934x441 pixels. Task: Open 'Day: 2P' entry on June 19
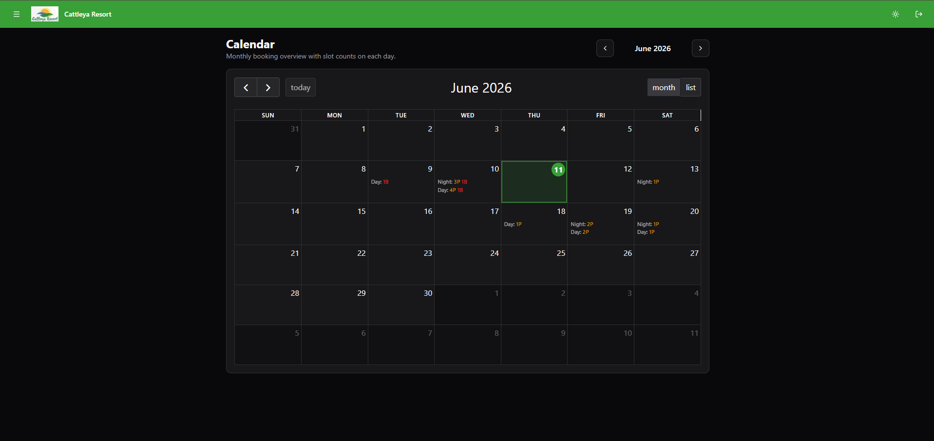point(580,232)
